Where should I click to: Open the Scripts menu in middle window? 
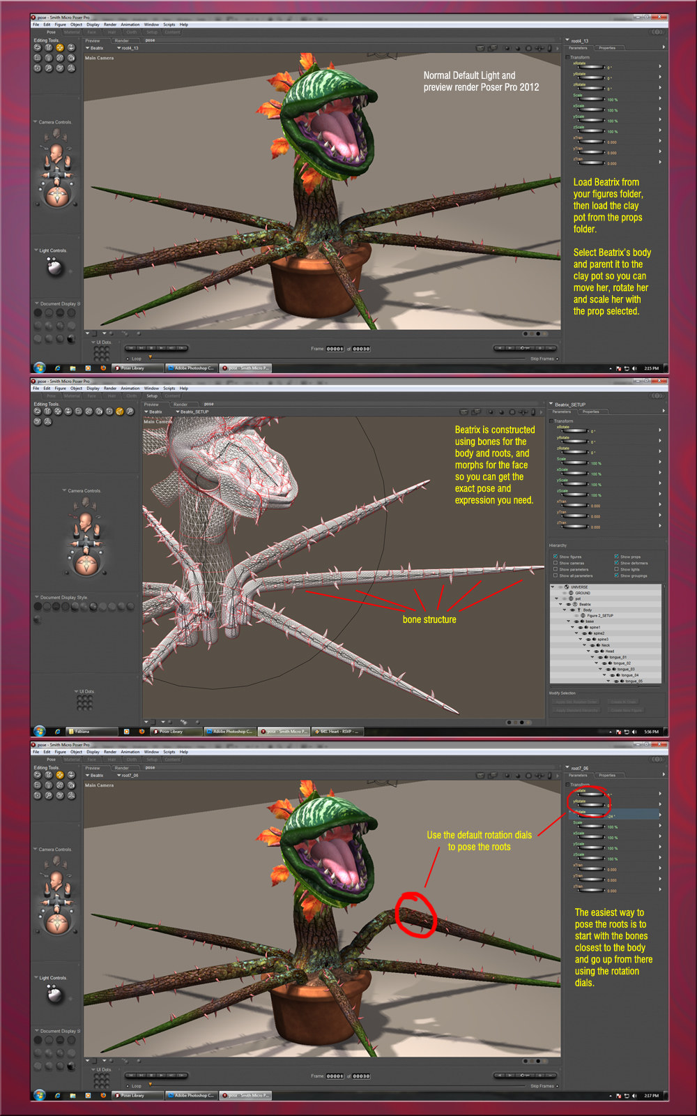coord(169,389)
